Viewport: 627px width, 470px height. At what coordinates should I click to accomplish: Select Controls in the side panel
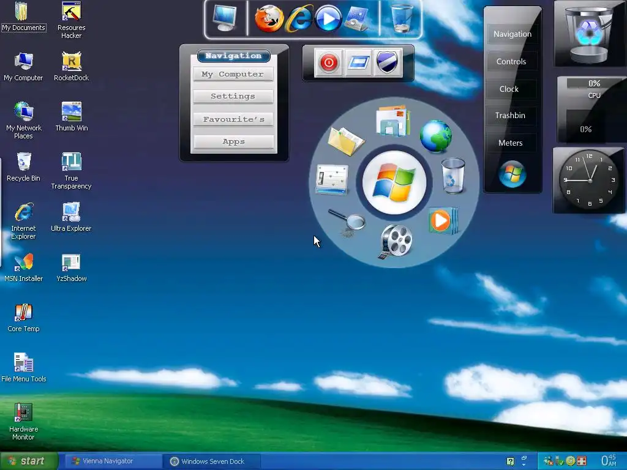511,62
